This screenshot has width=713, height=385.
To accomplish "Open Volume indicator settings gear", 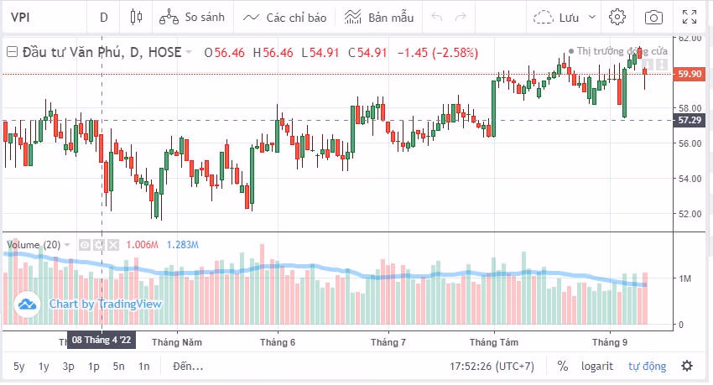I will tap(98, 245).
